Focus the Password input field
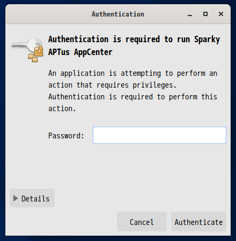Viewport: 236px width, 241px height. tap(159, 135)
